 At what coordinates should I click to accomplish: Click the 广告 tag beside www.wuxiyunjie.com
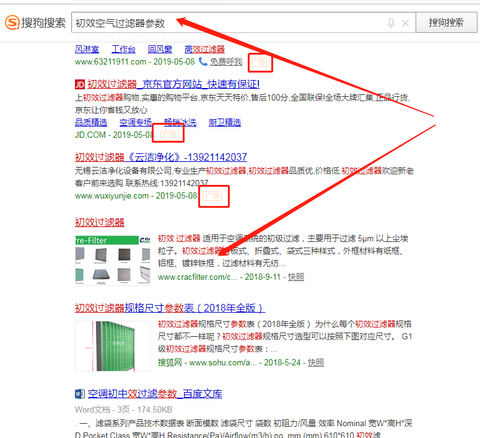click(x=212, y=195)
